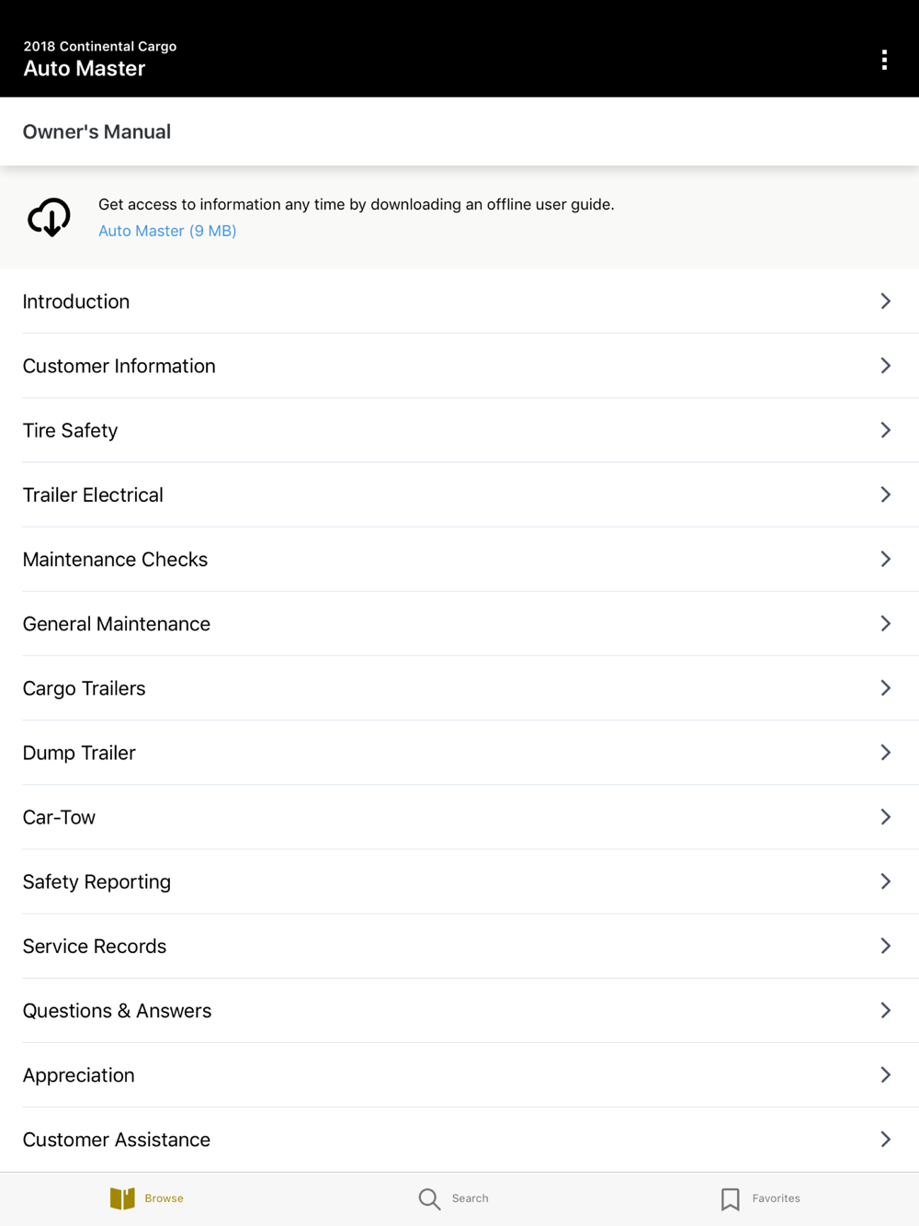Switch to the Search tab label
Image resolution: width=919 pixels, height=1226 pixels.
pyautogui.click(x=470, y=1198)
